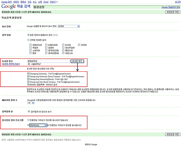The height and width of the screenshot is (148, 182).
Task: Check the 포르투갈어 language checkbox
Action: pyautogui.click(x=63, y=47)
